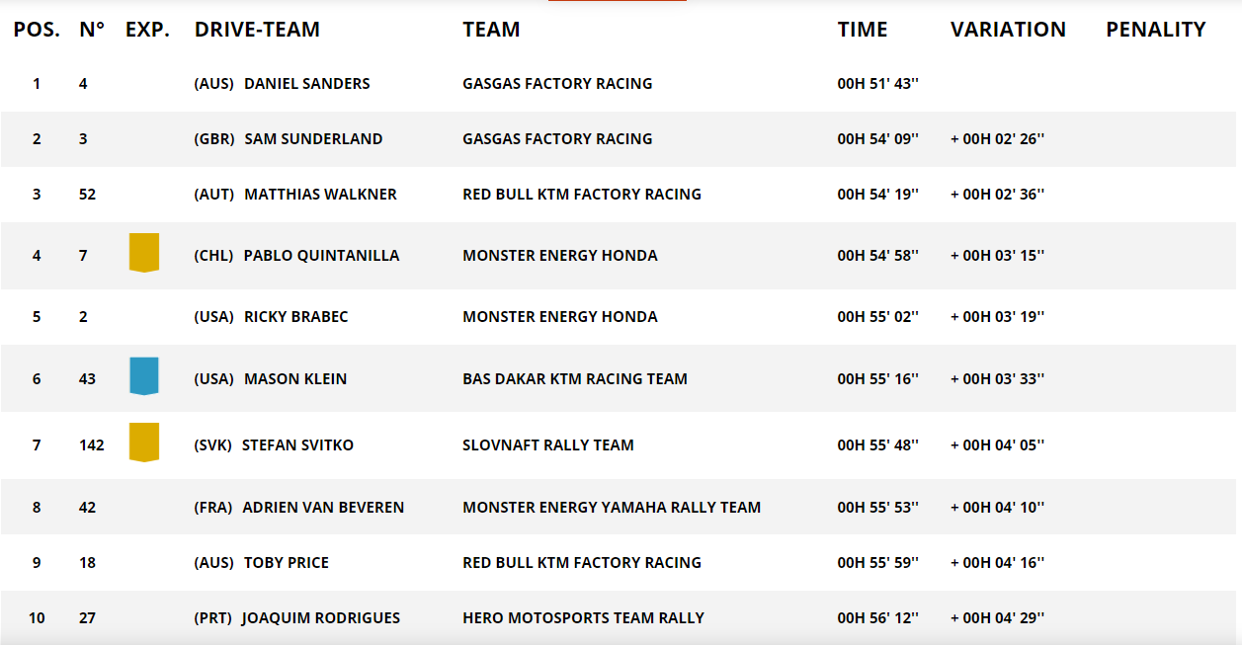1242x645 pixels.
Task: Select the Hero Motosports Team Rally entry
Action: [x=583, y=618]
